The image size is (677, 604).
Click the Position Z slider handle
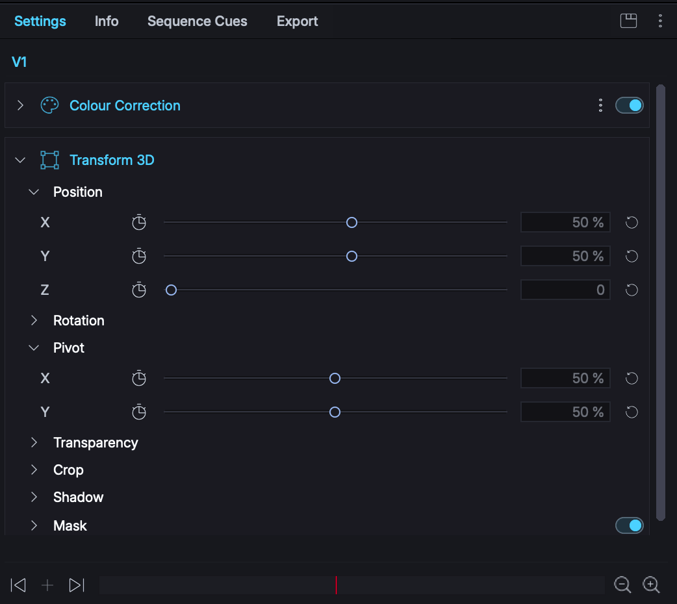[x=171, y=290]
